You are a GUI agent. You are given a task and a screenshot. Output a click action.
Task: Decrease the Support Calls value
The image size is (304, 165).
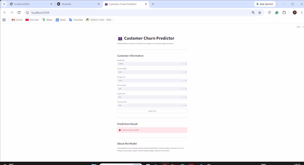point(182,97)
